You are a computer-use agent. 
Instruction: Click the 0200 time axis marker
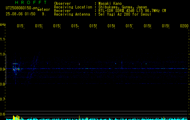pyautogui.click(x=184, y=26)
